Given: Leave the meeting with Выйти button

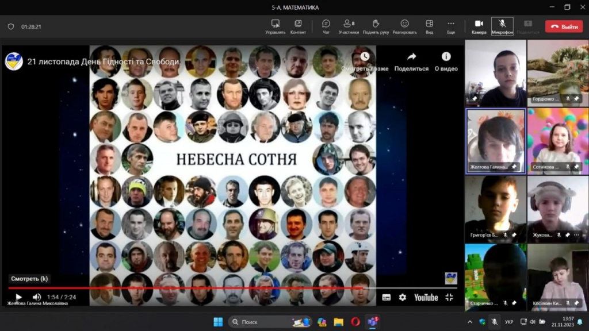Looking at the screenshot, I should (x=564, y=26).
